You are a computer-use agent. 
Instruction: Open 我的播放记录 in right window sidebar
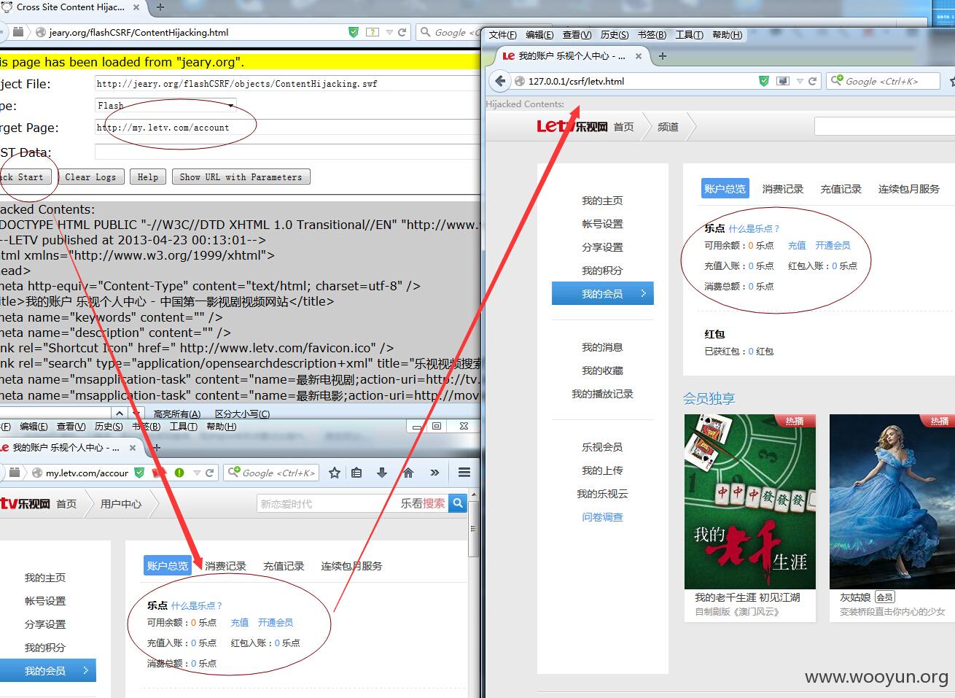click(x=602, y=394)
